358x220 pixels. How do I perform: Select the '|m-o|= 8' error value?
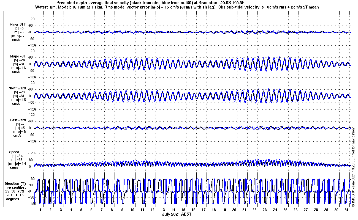[x=19, y=132]
